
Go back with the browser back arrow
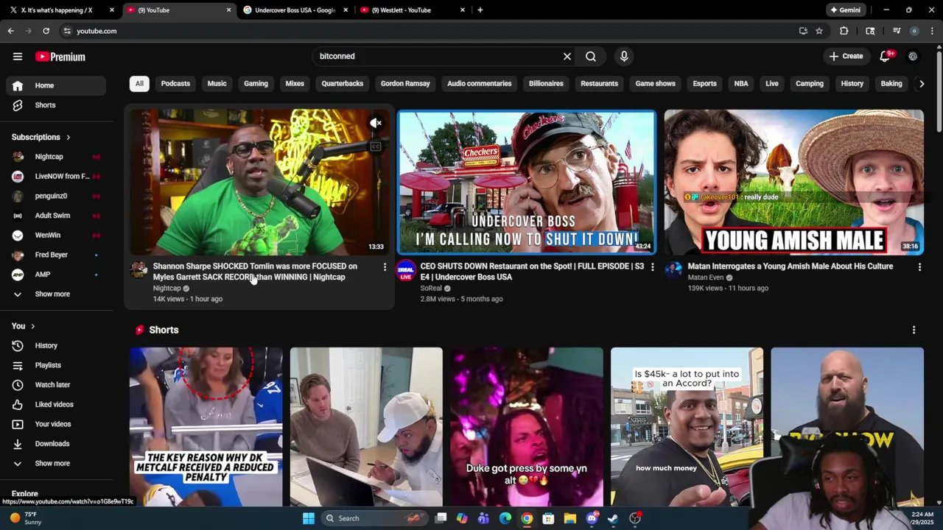click(10, 31)
